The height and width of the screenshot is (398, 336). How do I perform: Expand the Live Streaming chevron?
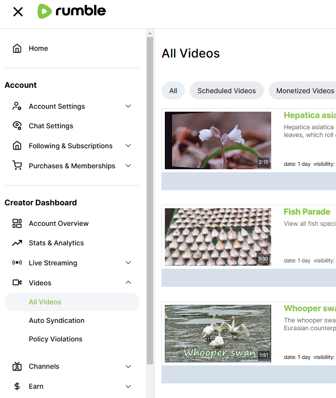128,262
